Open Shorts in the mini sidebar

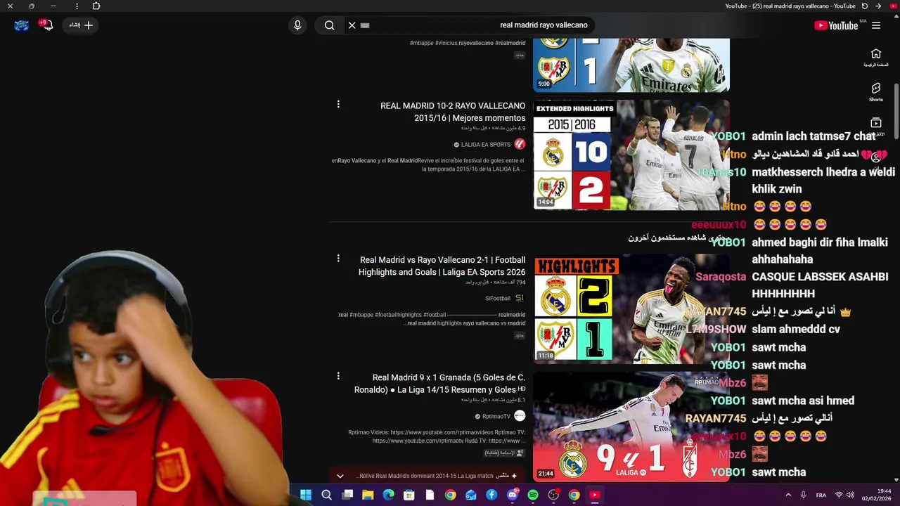coord(875,92)
